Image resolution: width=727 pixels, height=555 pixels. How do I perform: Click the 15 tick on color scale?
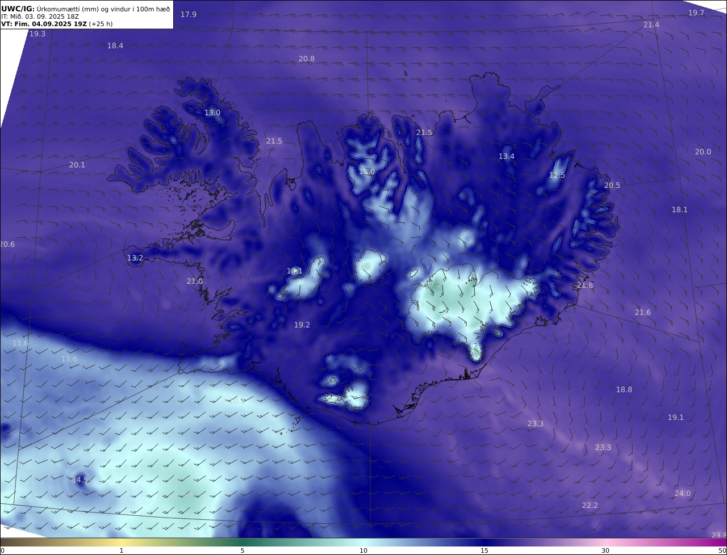coord(484,550)
